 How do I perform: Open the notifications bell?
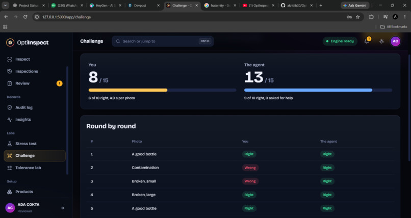click(367, 41)
